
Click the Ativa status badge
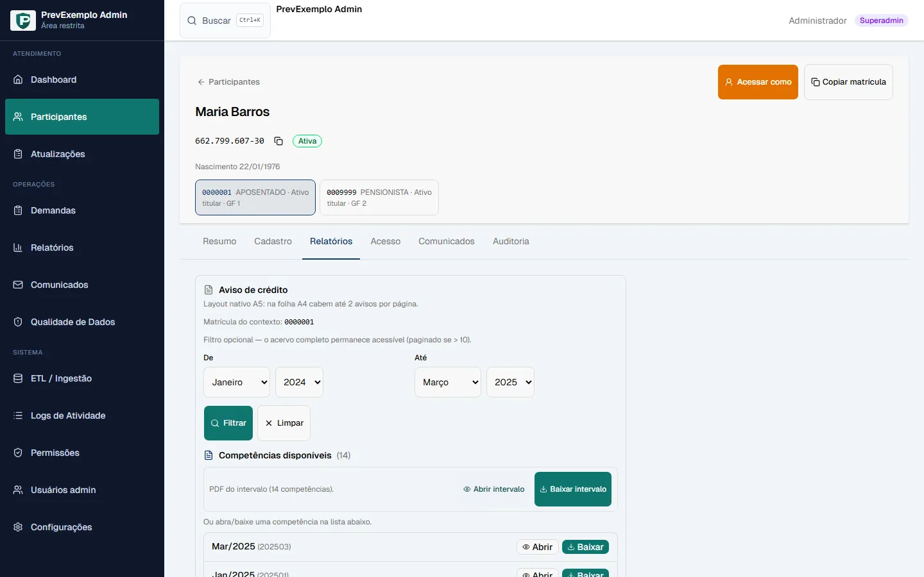click(x=307, y=141)
